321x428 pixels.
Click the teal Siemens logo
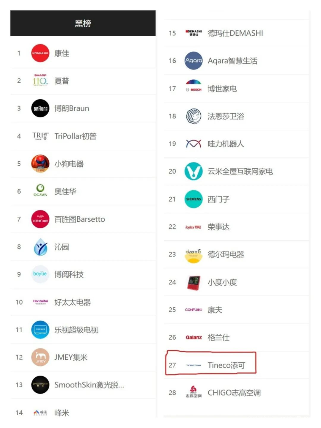click(x=193, y=199)
